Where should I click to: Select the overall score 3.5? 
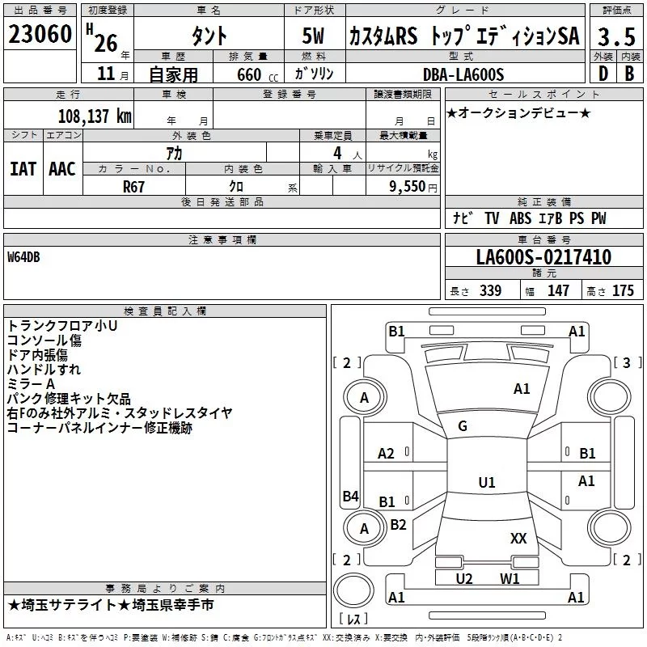(x=616, y=37)
